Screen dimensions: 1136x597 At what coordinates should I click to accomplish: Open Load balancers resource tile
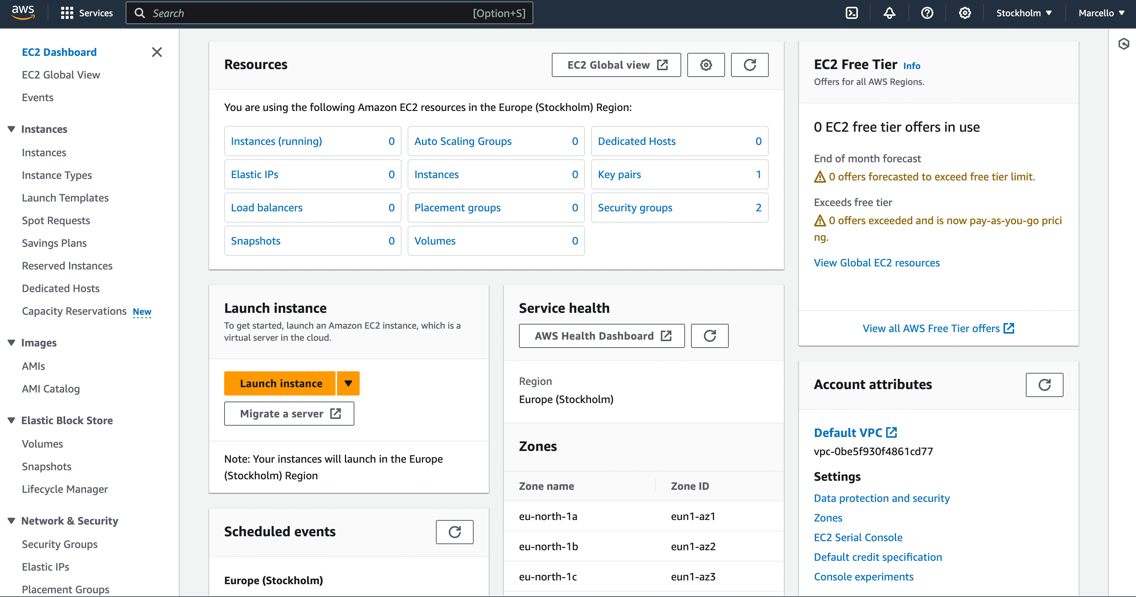coord(312,208)
